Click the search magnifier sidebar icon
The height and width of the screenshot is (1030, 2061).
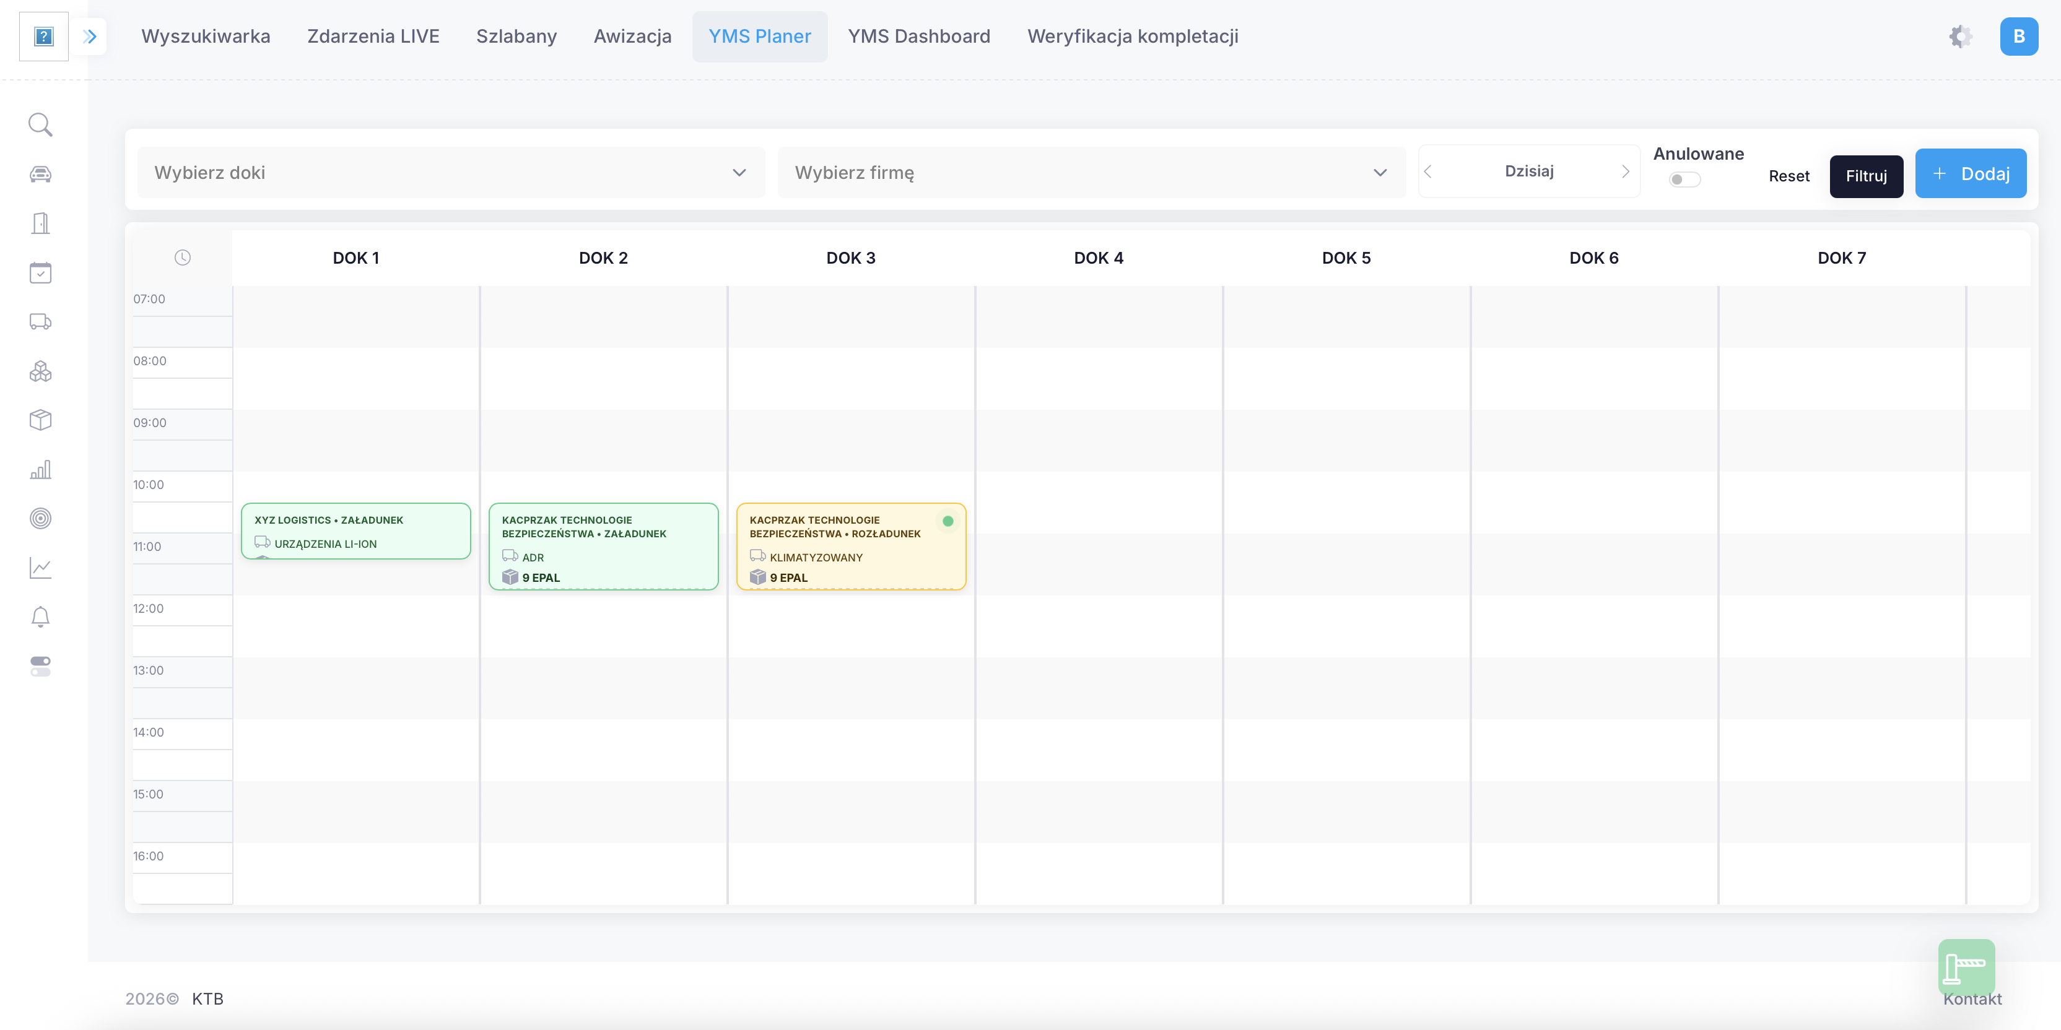click(41, 125)
